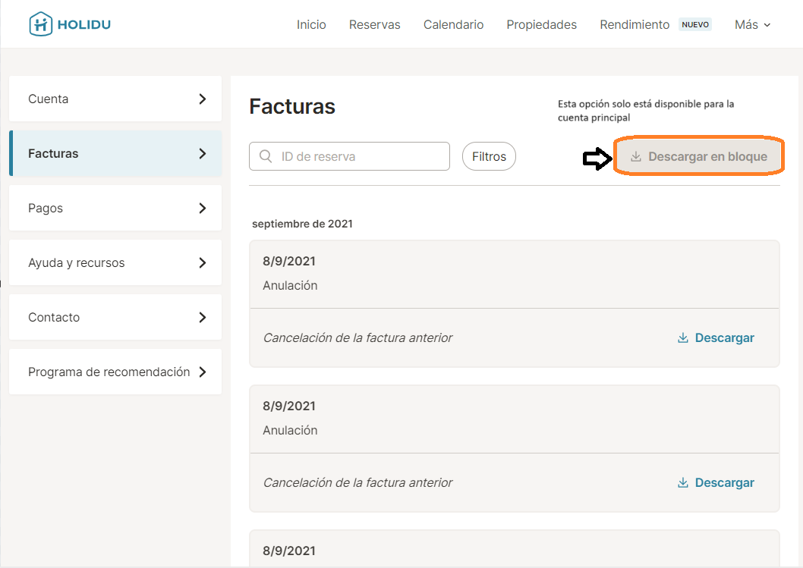Select Ayuda y recursos in sidebar
The image size is (803, 568).
(77, 262)
